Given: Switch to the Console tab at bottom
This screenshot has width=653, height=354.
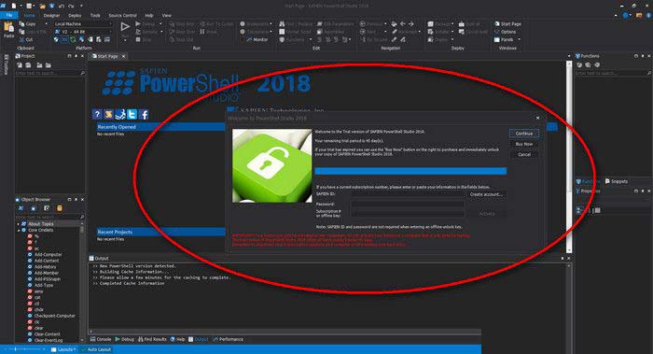Looking at the screenshot, I should click(x=101, y=339).
